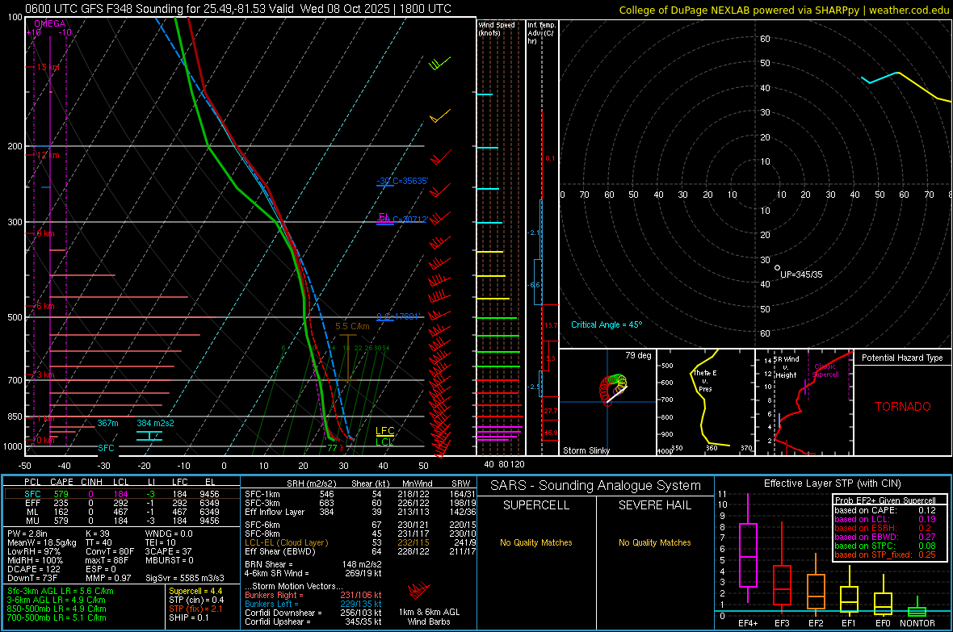The height and width of the screenshot is (632, 953).
Task: Click the 'Storm Slinky' label
Action: 586,450
